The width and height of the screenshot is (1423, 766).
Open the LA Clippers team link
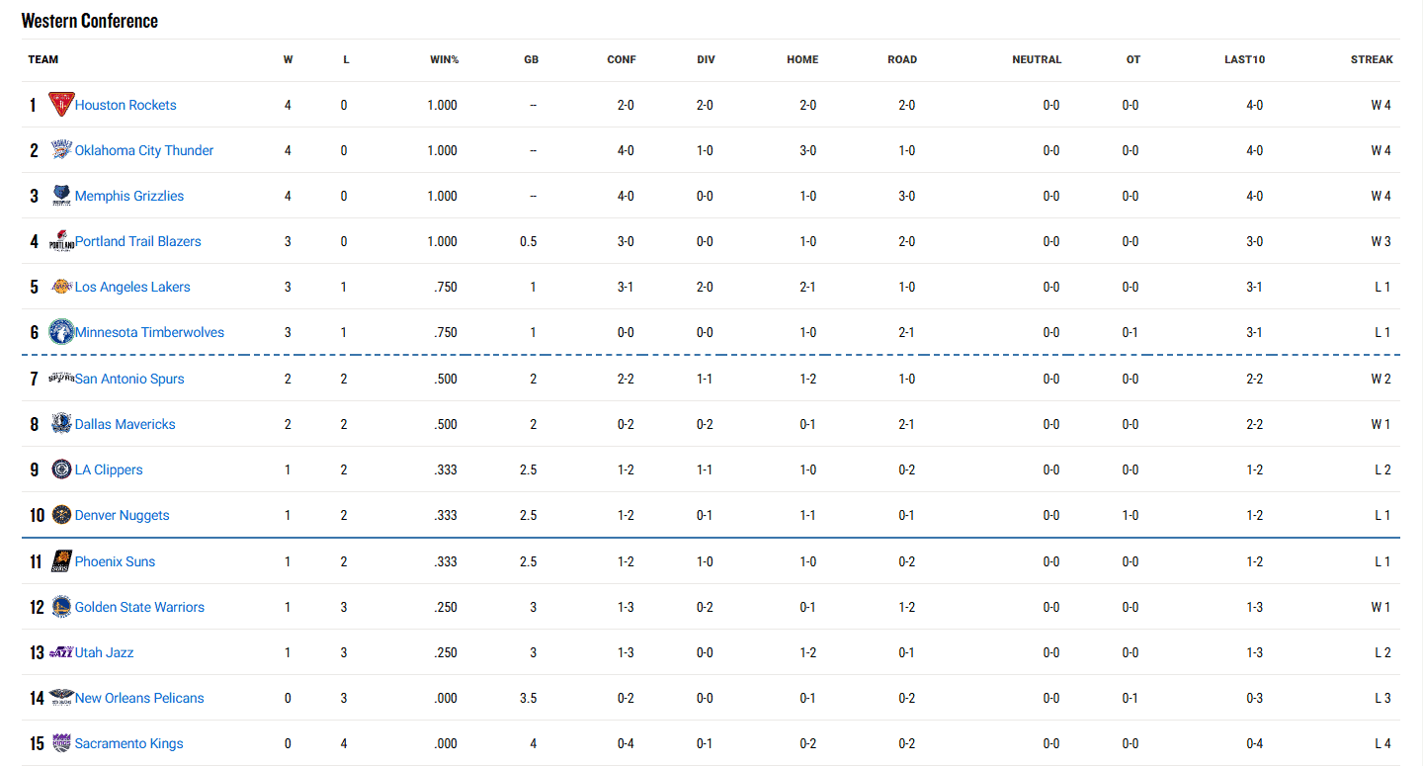[109, 469]
